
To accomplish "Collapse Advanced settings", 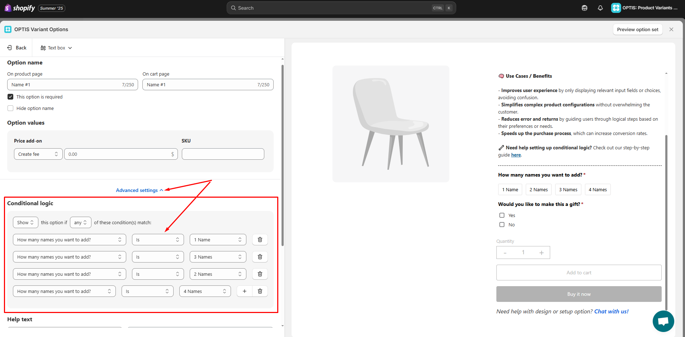I will click(x=140, y=190).
